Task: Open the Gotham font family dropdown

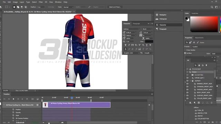Action: pyautogui.click(x=132, y=29)
